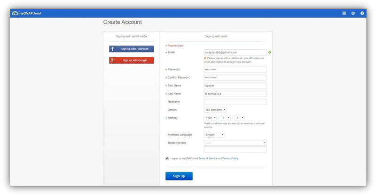
Task: Click the Nickname input field
Action: point(235,101)
